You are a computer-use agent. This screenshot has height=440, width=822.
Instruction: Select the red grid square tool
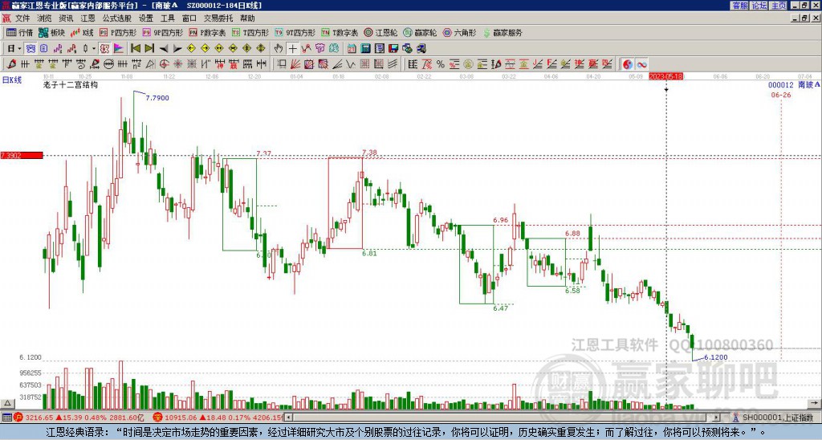click(364, 64)
